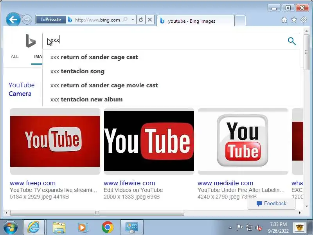The height and width of the screenshot is (235, 313).
Task: Click '2000 x 1333 jpeg 69kB' text
Action: (x=131, y=197)
